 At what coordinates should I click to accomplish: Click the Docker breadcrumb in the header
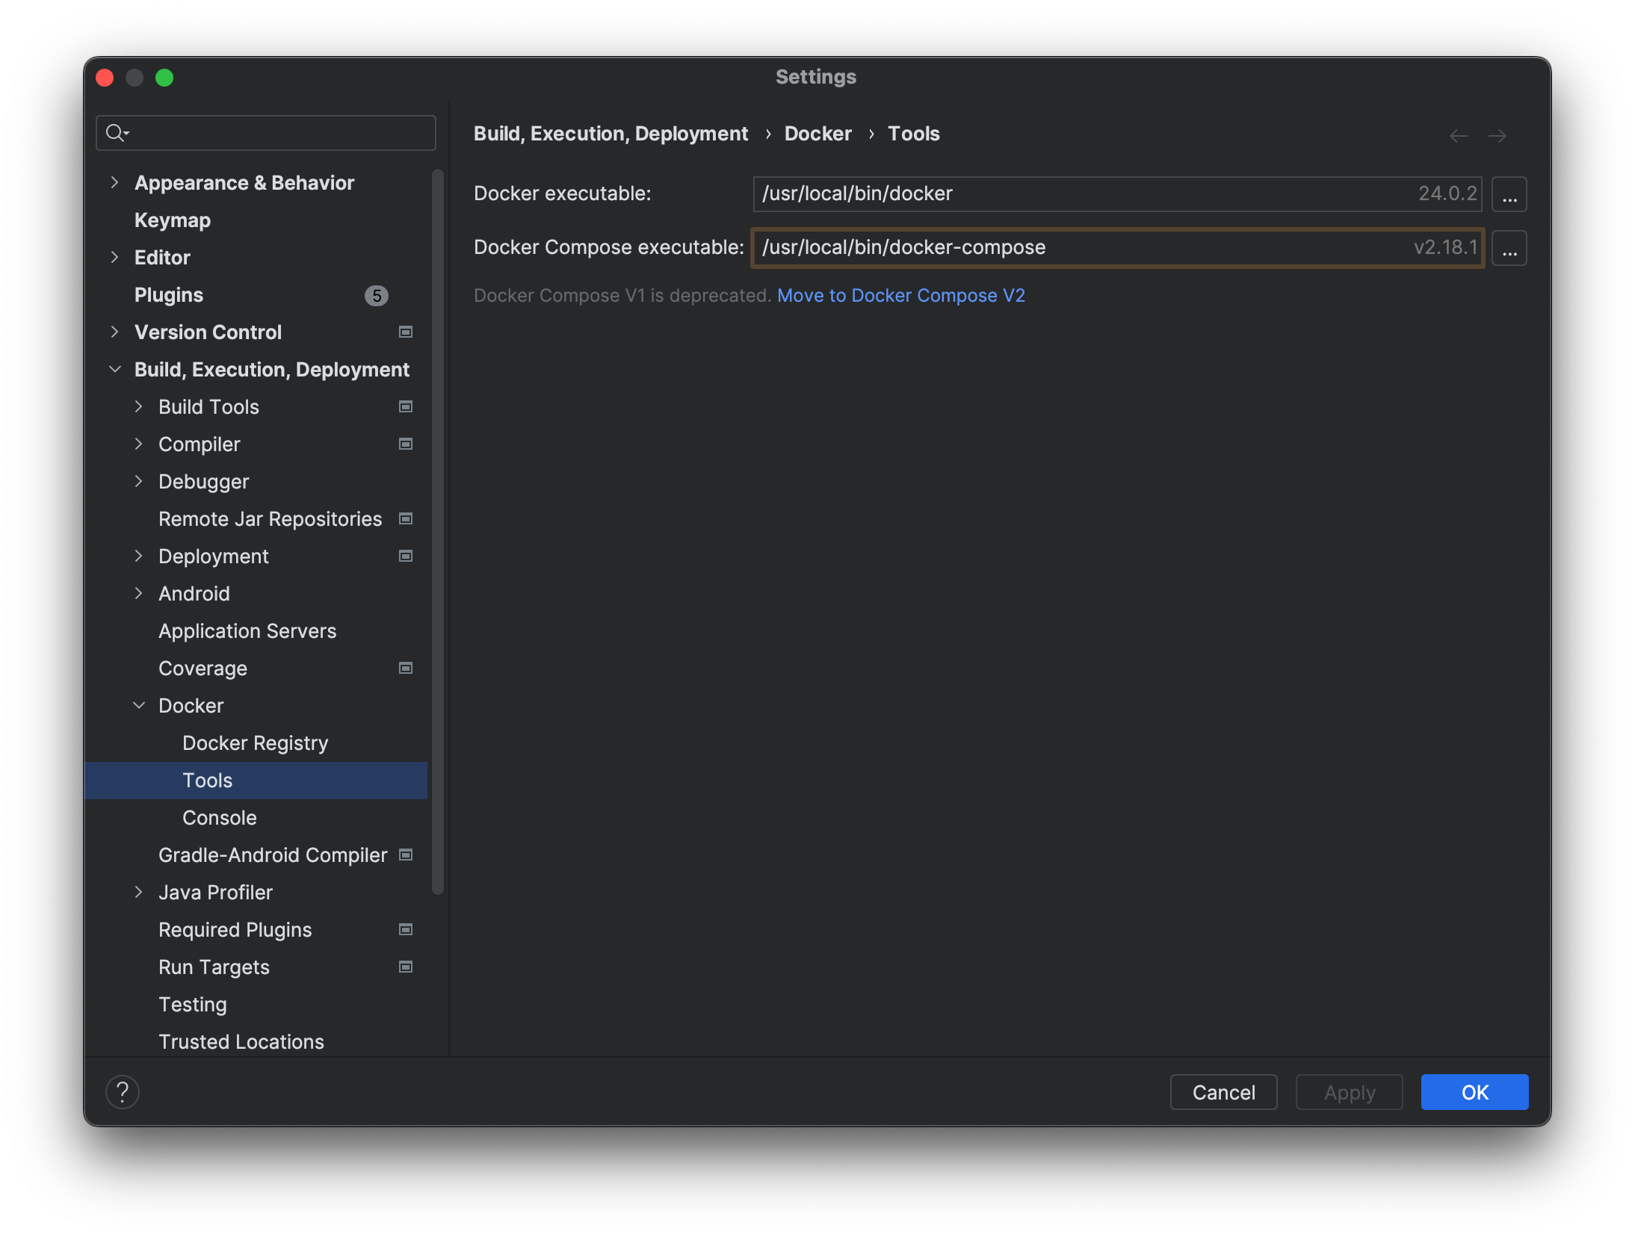(x=817, y=134)
